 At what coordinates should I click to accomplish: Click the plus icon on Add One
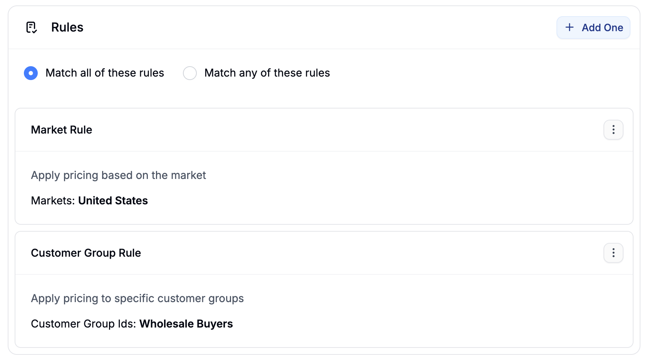[570, 27]
